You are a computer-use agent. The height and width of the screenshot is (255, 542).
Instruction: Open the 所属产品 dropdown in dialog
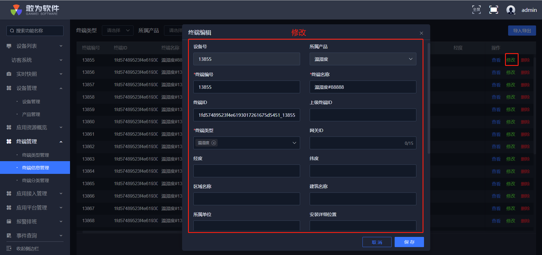point(363,59)
